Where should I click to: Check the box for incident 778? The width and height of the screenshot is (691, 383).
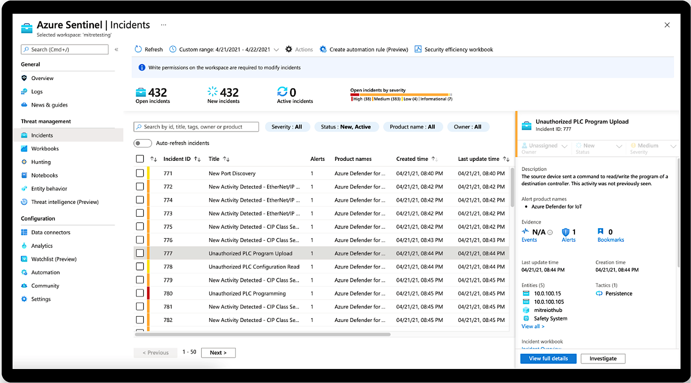click(x=140, y=266)
